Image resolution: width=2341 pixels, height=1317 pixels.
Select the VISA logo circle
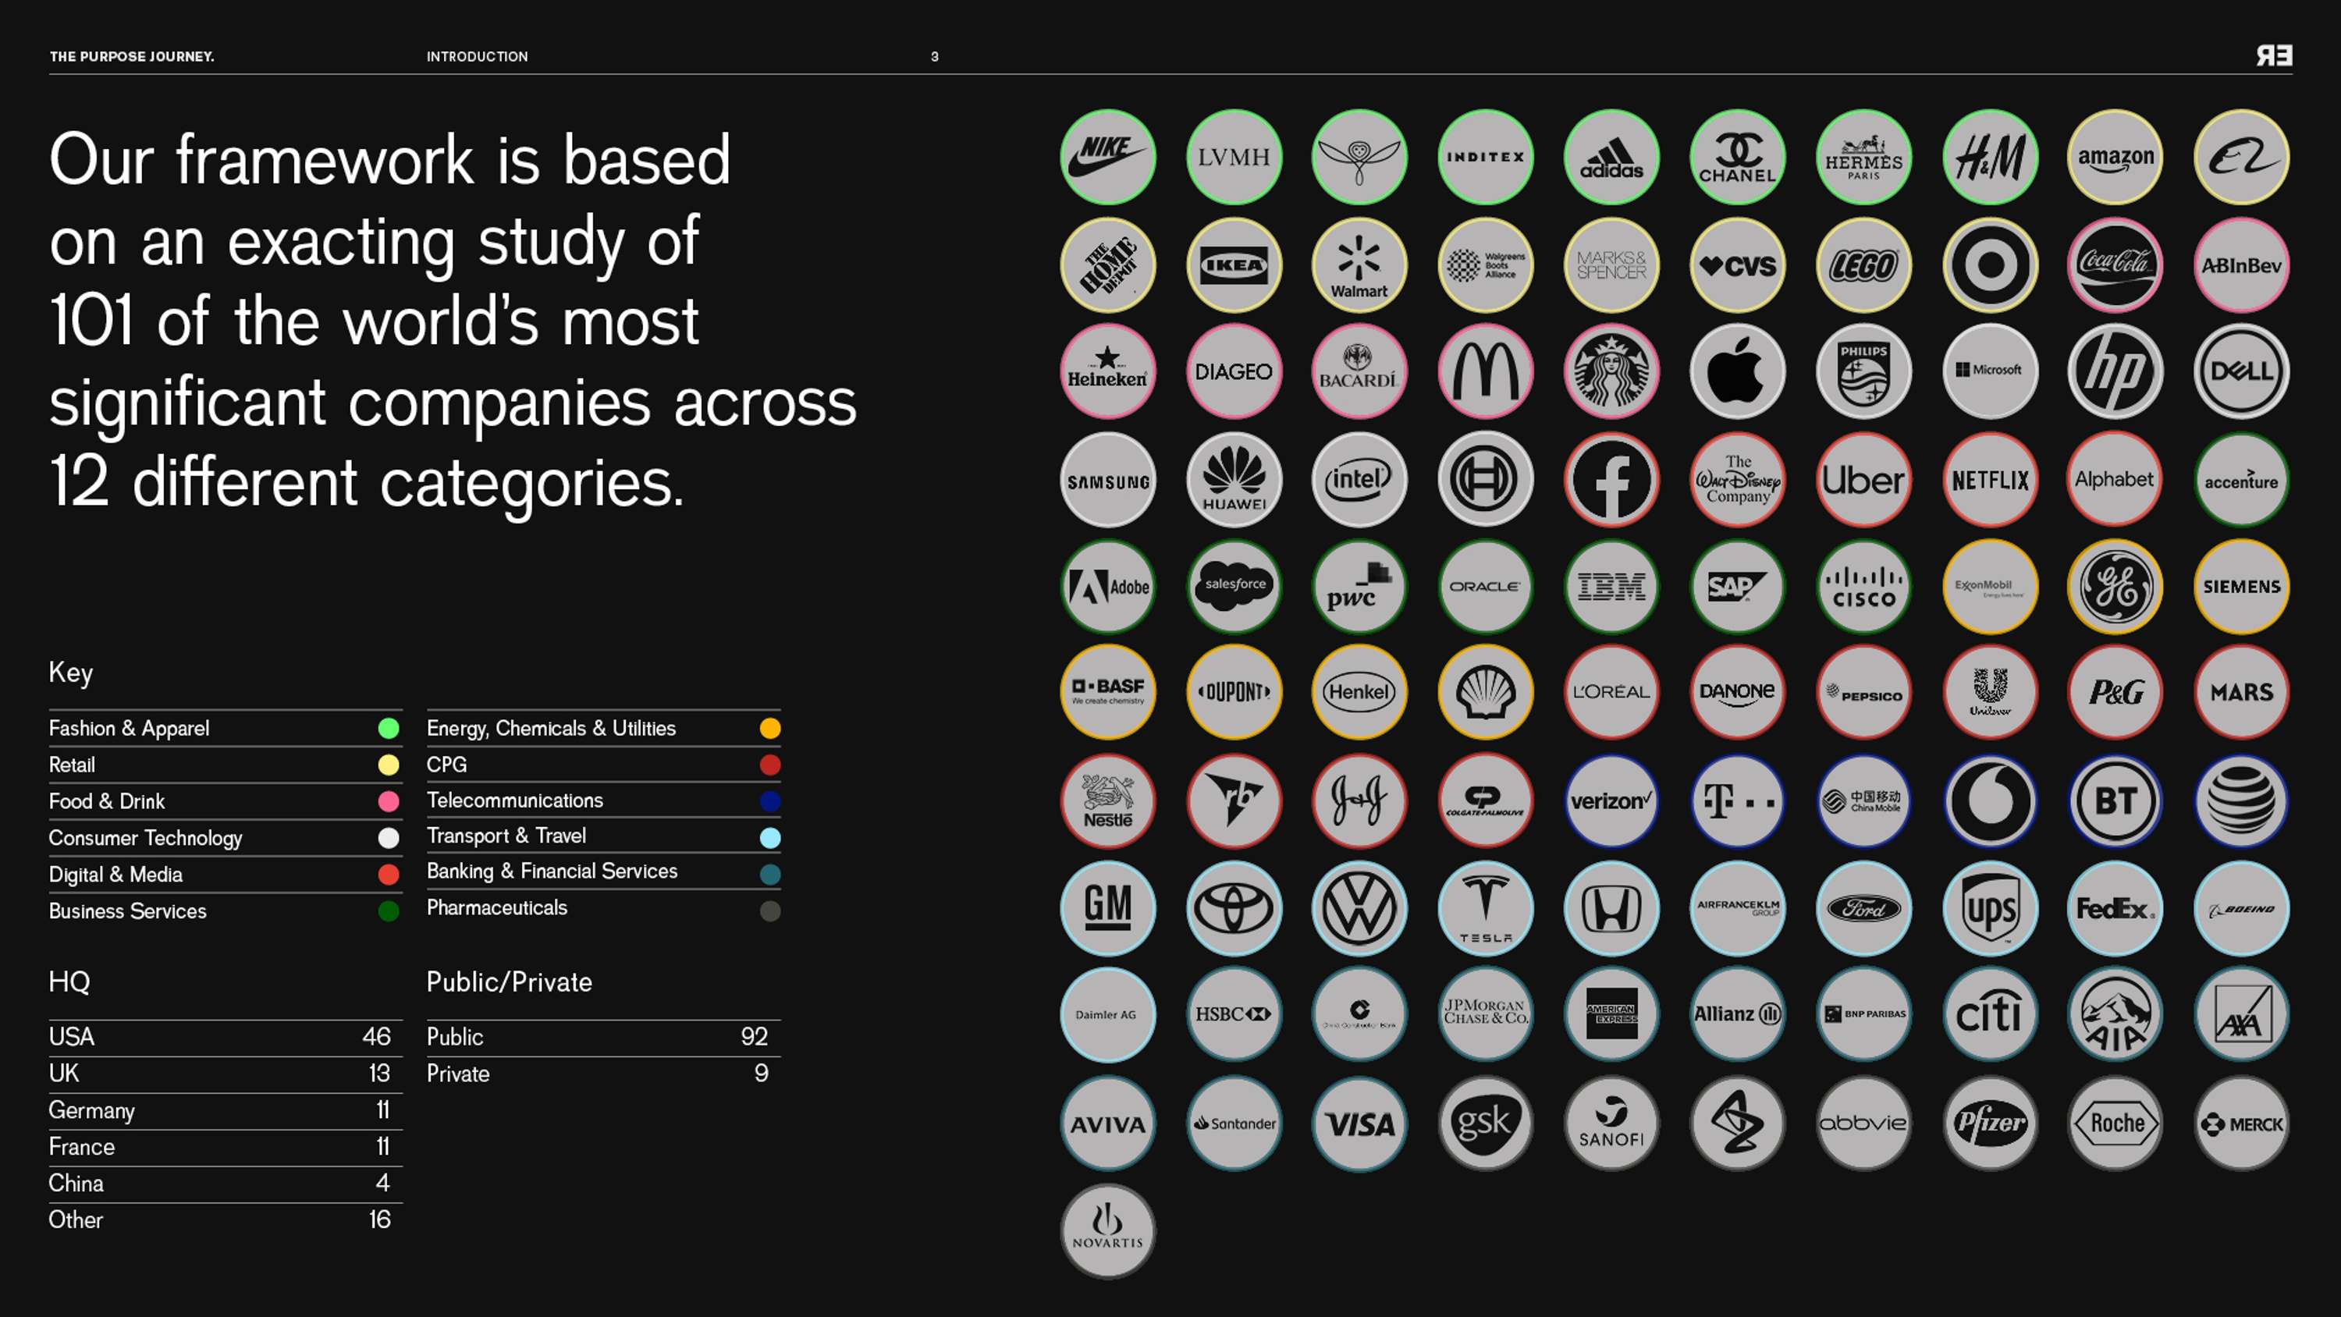tap(1359, 1124)
